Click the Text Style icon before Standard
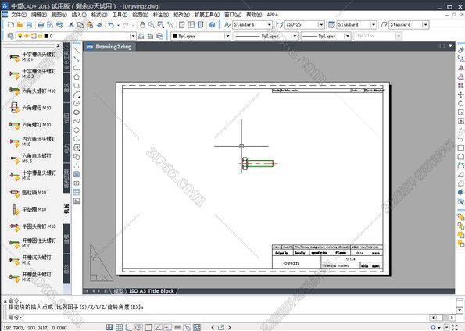This screenshot has width=465, height=331. coord(227,25)
